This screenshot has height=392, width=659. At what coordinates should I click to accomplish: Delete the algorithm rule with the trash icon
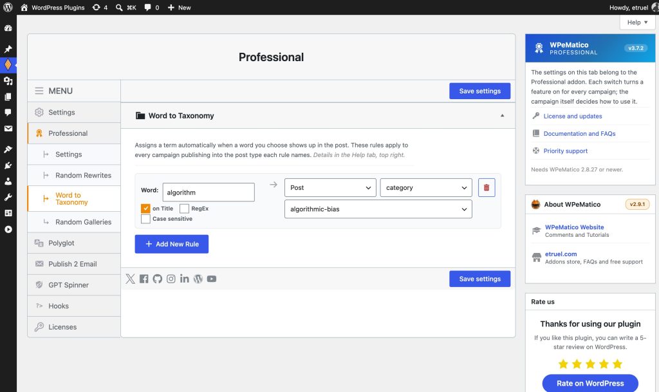tap(487, 187)
